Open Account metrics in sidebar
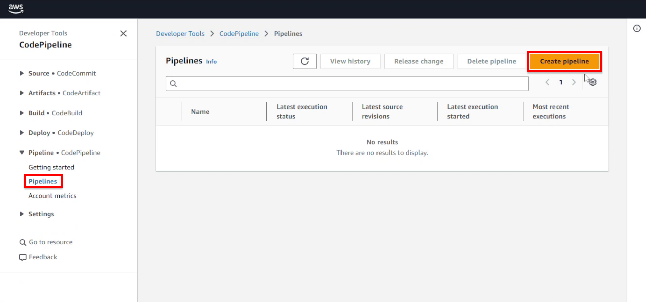 pyautogui.click(x=52, y=196)
